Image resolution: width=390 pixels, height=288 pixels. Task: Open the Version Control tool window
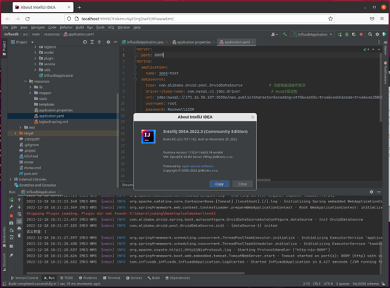pyautogui.click(x=25, y=278)
